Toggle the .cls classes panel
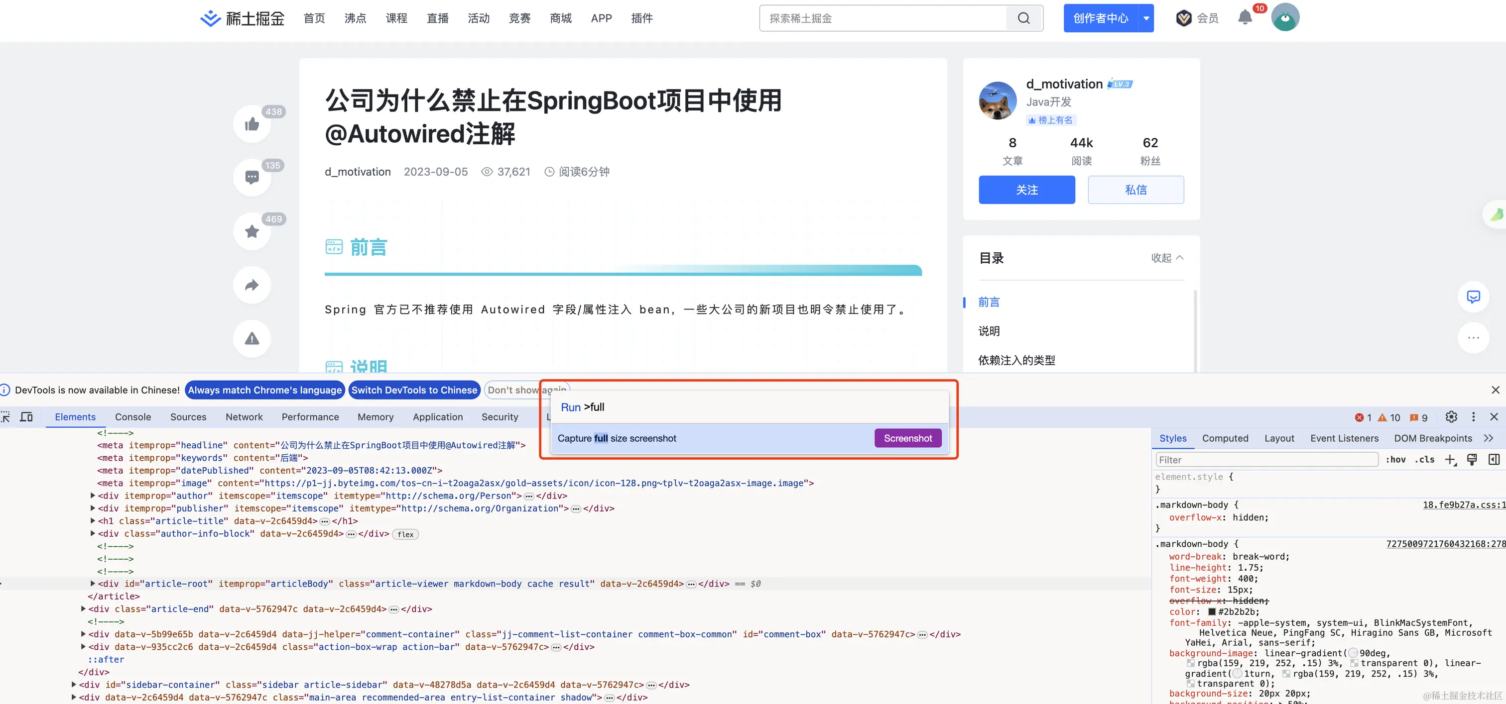The width and height of the screenshot is (1506, 704). (x=1424, y=460)
